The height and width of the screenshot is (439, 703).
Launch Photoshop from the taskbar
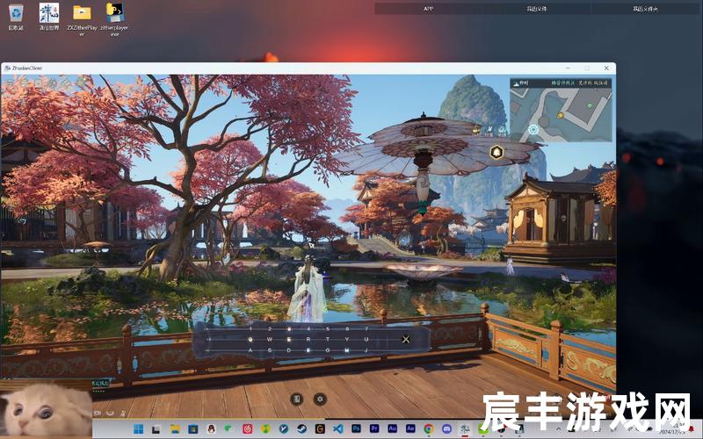(x=357, y=428)
